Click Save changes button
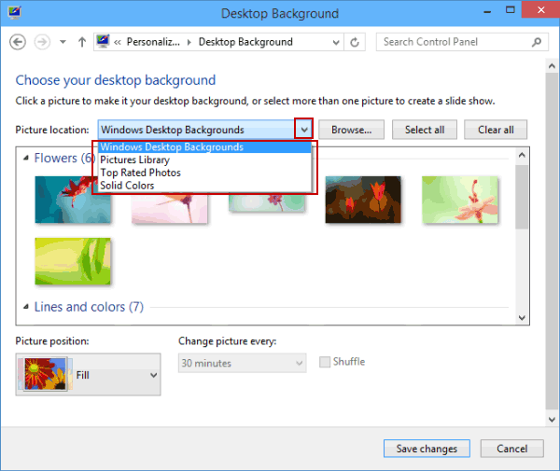 click(427, 449)
